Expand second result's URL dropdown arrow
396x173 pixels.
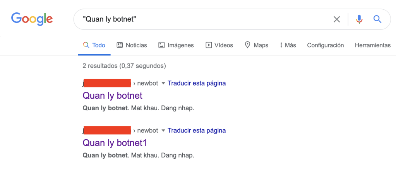click(163, 130)
